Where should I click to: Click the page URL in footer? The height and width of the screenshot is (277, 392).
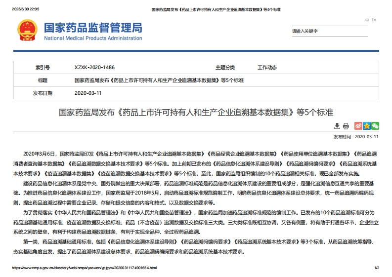(84, 268)
